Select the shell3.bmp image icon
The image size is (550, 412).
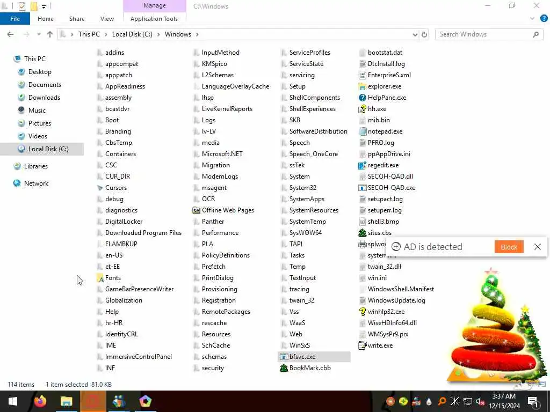(363, 222)
